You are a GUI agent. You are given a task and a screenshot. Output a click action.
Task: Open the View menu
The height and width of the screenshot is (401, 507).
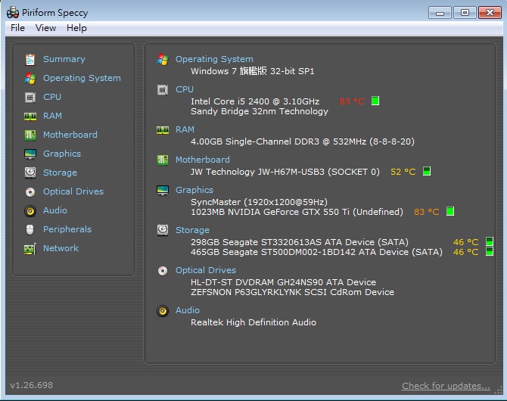pos(45,28)
